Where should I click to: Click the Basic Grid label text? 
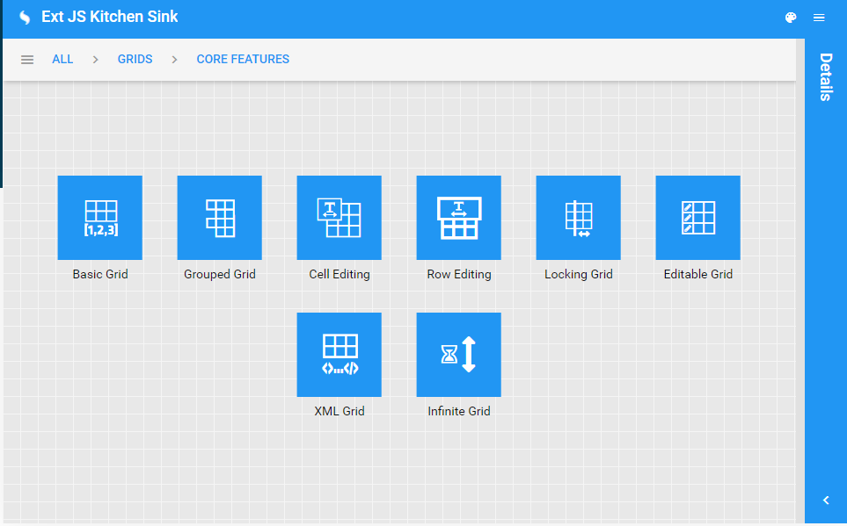(x=100, y=274)
